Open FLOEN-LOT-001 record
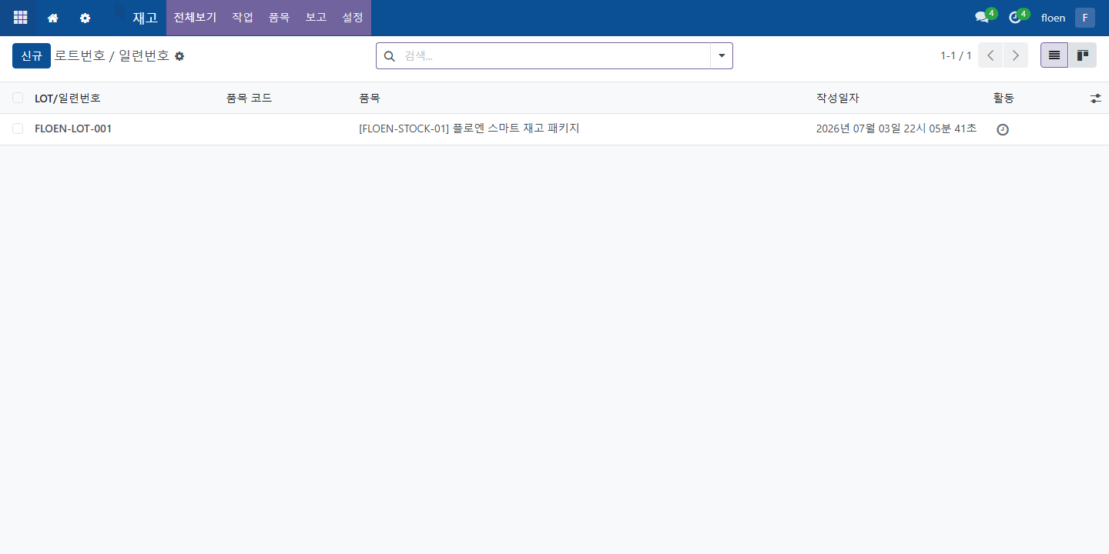The height and width of the screenshot is (554, 1109). pyautogui.click(x=73, y=128)
